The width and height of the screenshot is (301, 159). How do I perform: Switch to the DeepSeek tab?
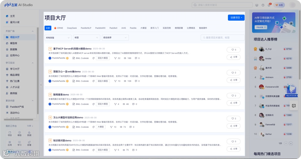coord(72,28)
